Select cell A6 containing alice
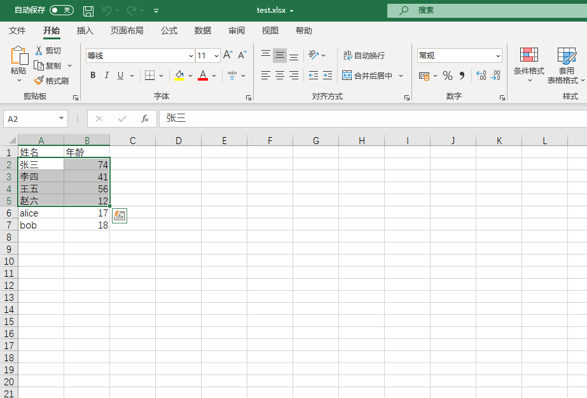Screen dimensions: 587x398 point(41,213)
